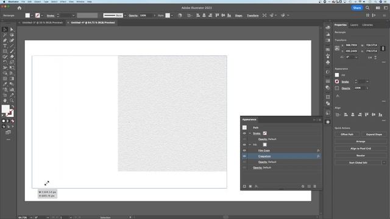
Task: Select the Lasso tool
Action: pos(12,35)
